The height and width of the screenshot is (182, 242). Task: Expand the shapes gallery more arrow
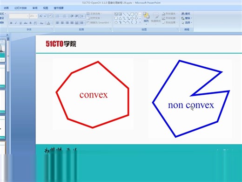pos(140,22)
